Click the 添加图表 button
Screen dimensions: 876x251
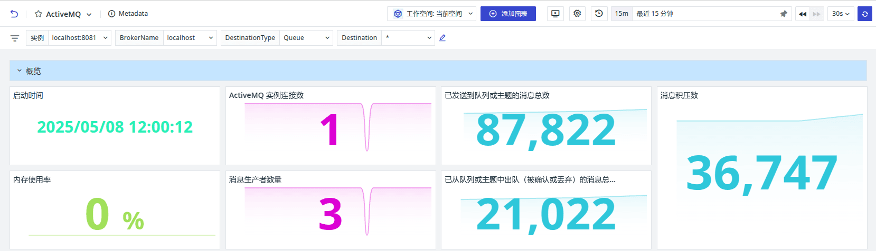coord(508,14)
